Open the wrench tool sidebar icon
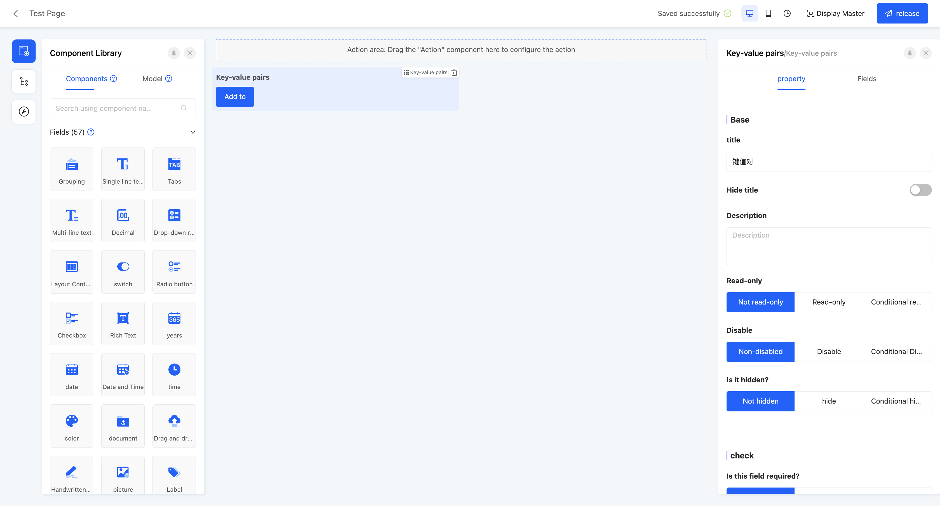The height and width of the screenshot is (506, 940). (x=24, y=112)
